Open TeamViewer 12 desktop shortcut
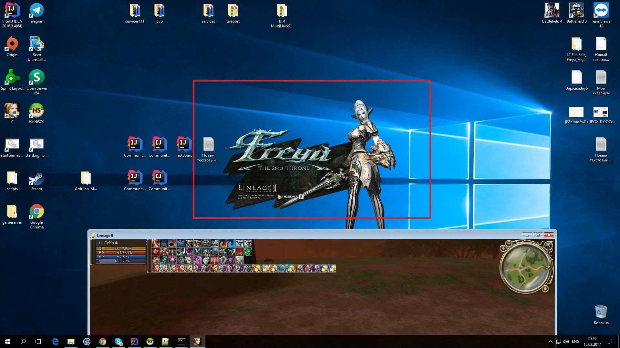 [601, 15]
